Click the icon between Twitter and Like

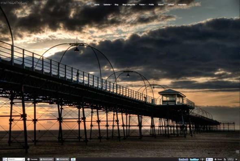coord(202,159)
